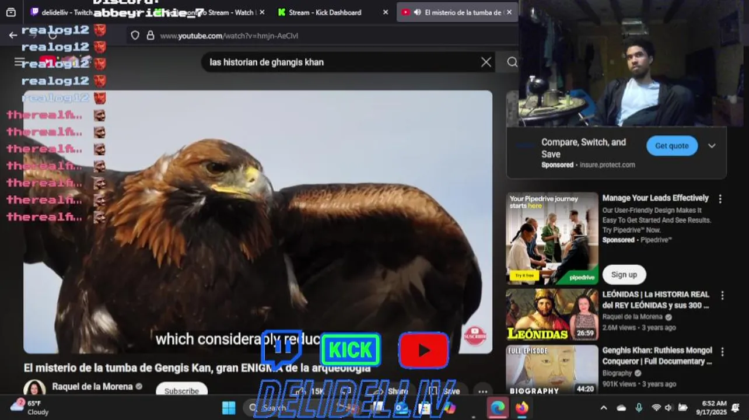
Task: Play the LEÓNIDAS video thumbnail
Action: [552, 314]
